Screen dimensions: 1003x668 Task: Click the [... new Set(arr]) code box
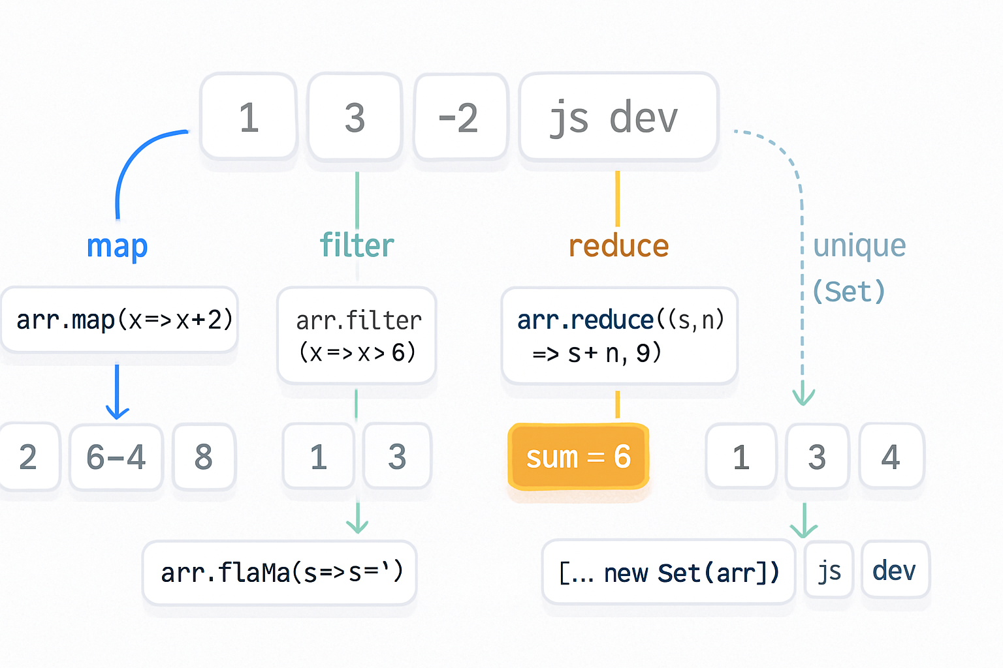668,572
